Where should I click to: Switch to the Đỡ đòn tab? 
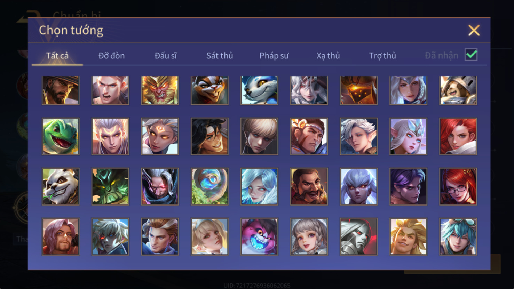click(x=111, y=56)
